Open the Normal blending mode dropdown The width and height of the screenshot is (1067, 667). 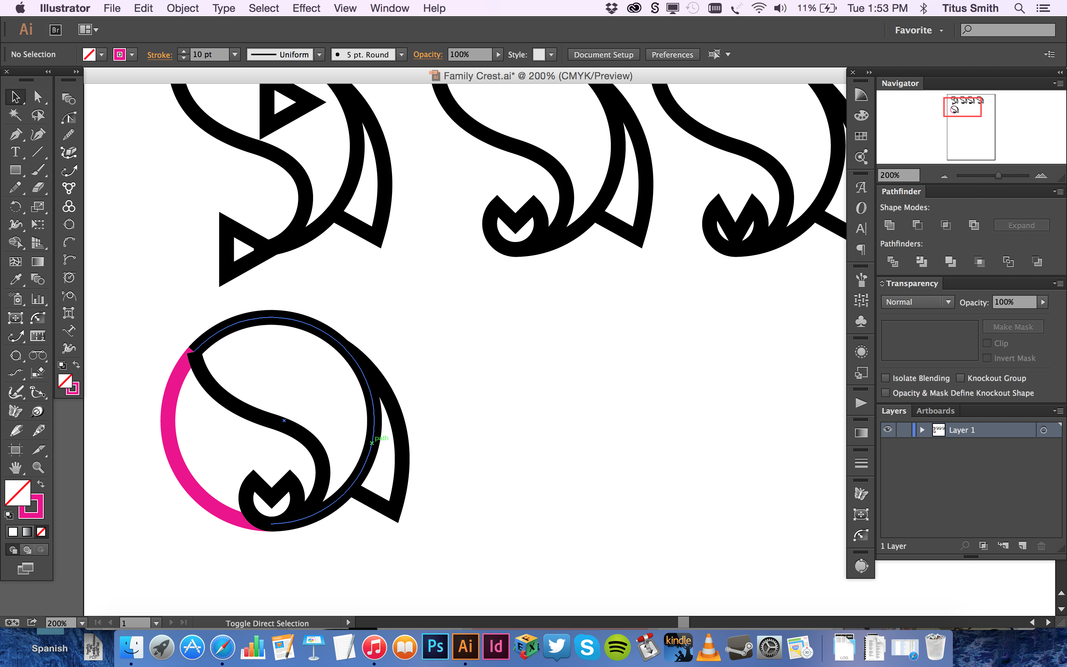[x=918, y=302]
